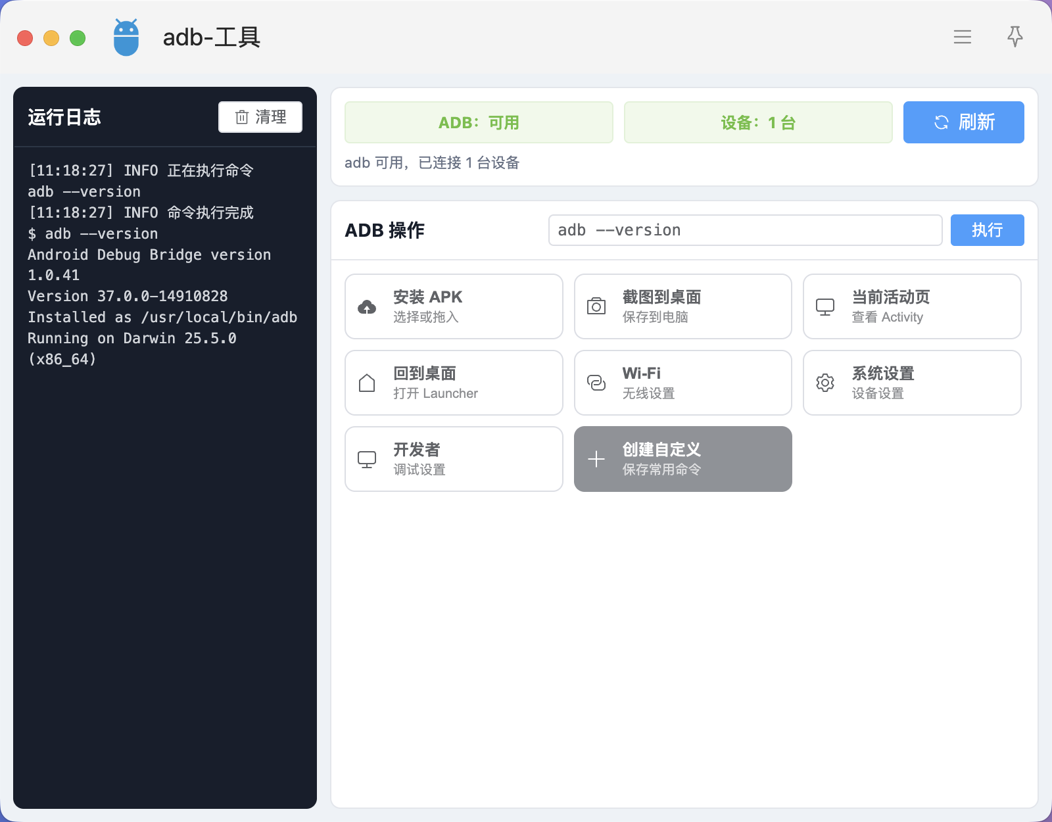Run the command with 执行 button
Viewport: 1052px width, 822px height.
[x=988, y=230]
